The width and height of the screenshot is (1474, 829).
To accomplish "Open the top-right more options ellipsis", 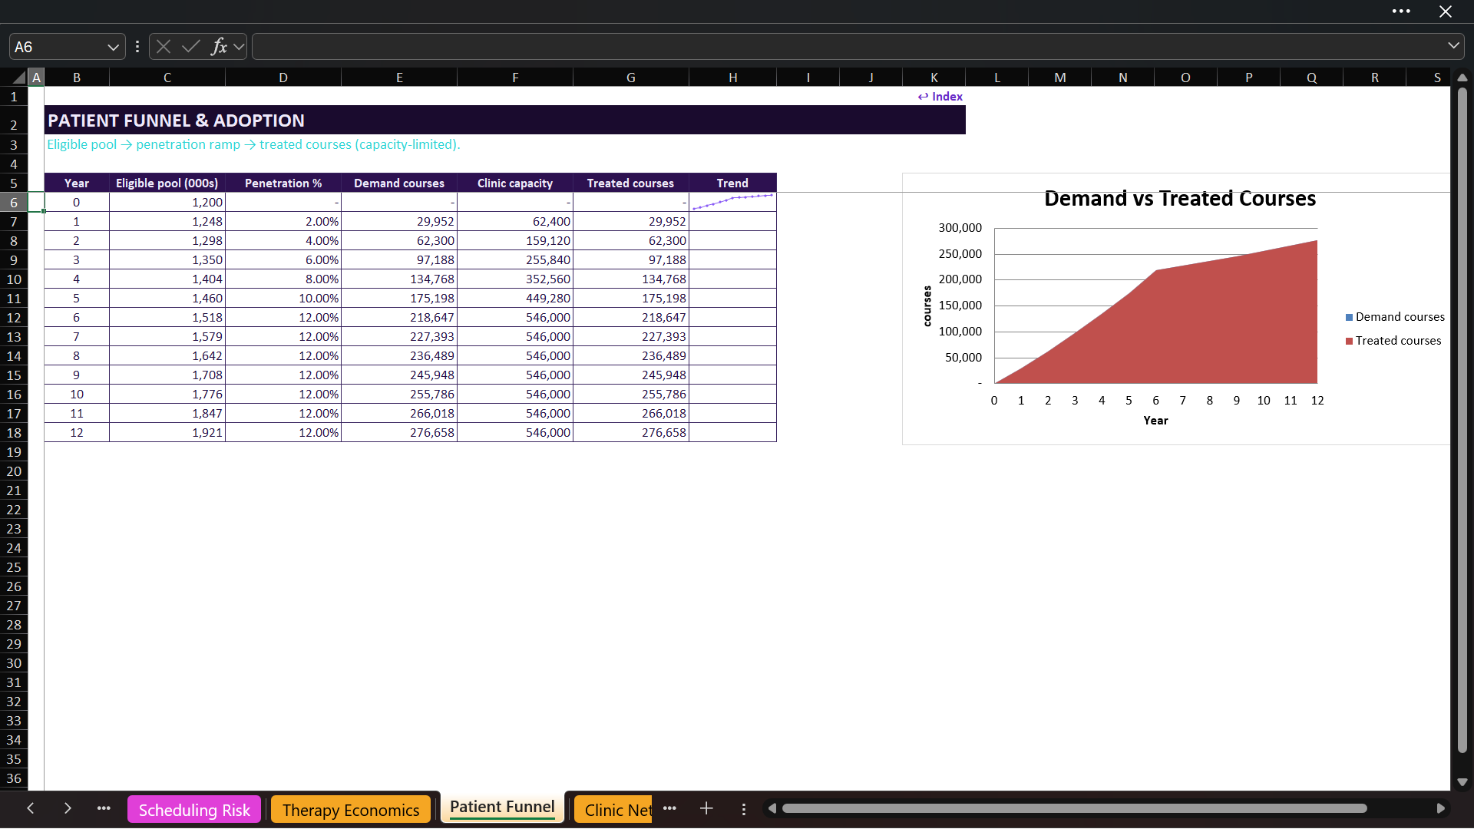I will pyautogui.click(x=1401, y=12).
